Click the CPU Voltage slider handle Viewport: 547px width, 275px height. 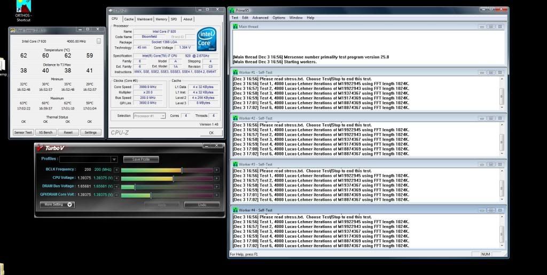(x=174, y=178)
